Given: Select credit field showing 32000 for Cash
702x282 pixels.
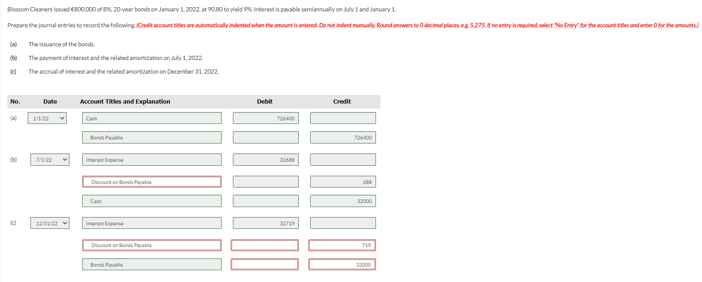Looking at the screenshot, I should [x=343, y=201].
